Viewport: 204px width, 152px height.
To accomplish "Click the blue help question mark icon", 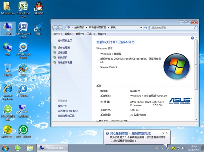I will 192,38.
